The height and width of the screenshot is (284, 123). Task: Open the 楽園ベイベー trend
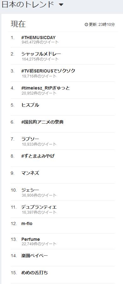(x=34, y=256)
